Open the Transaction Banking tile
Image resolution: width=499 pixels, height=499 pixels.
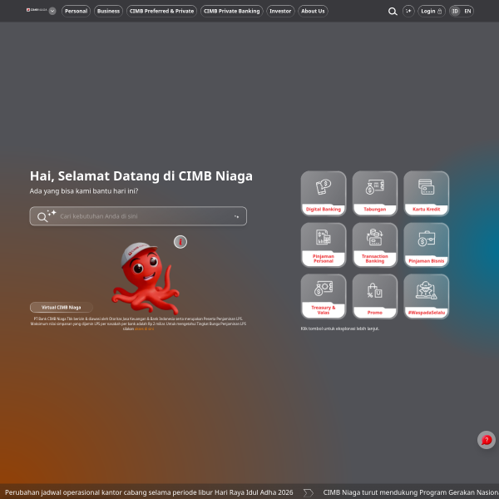[375, 245]
